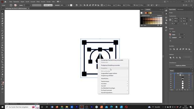Click the Gruppierung aufheben button in Properties
194x109 pixels.
tap(181, 65)
